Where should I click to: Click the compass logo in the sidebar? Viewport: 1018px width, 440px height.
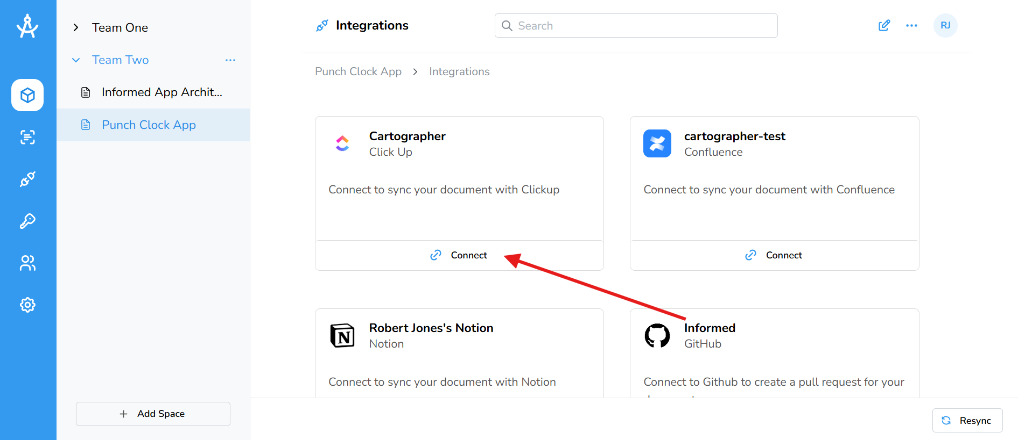(x=27, y=26)
